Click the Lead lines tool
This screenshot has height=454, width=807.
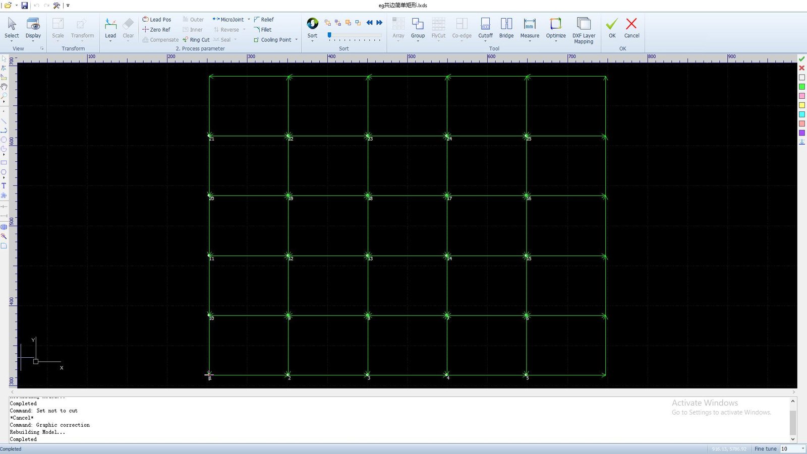pyautogui.click(x=110, y=28)
